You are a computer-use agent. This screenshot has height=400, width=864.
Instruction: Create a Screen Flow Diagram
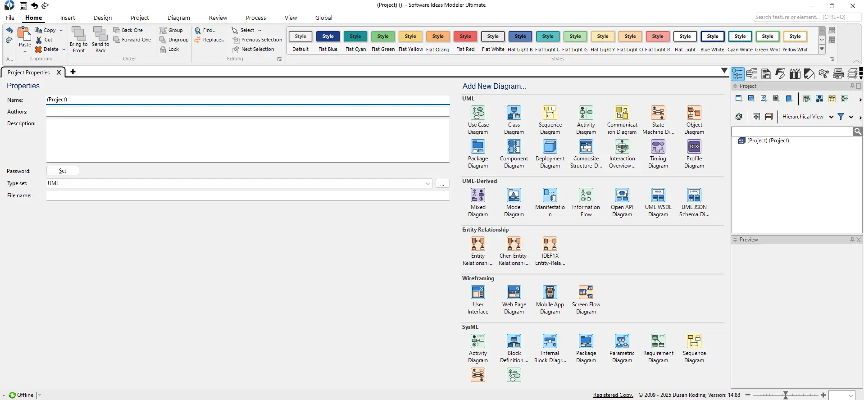tap(586, 300)
